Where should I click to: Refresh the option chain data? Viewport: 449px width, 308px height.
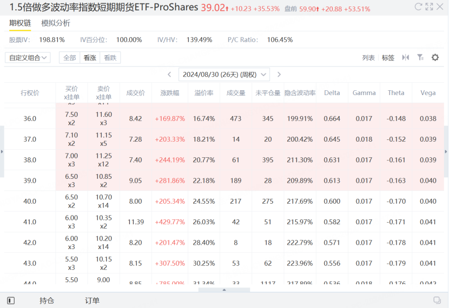(x=418, y=6)
